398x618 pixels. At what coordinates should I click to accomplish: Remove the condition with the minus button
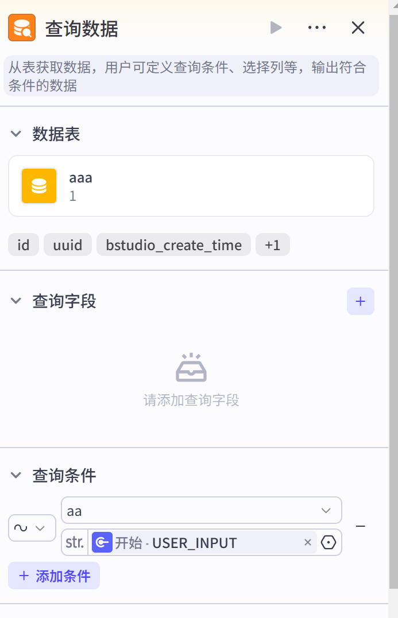(361, 526)
